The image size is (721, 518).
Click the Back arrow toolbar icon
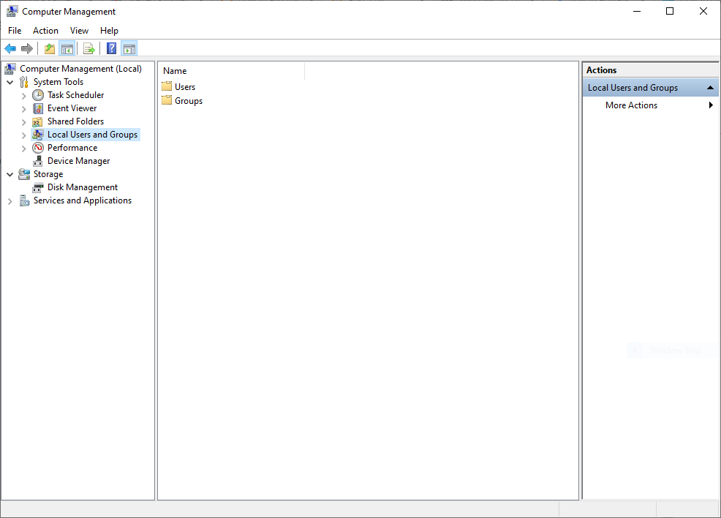(10, 48)
